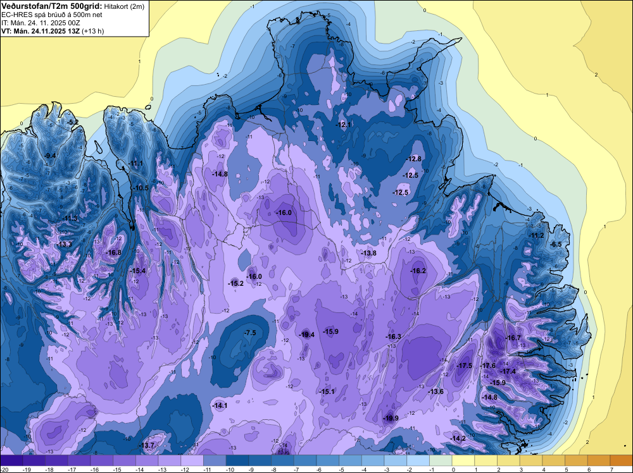Click the -19.4 temperature label on the map
This screenshot has height=473, width=633.
pos(307,335)
